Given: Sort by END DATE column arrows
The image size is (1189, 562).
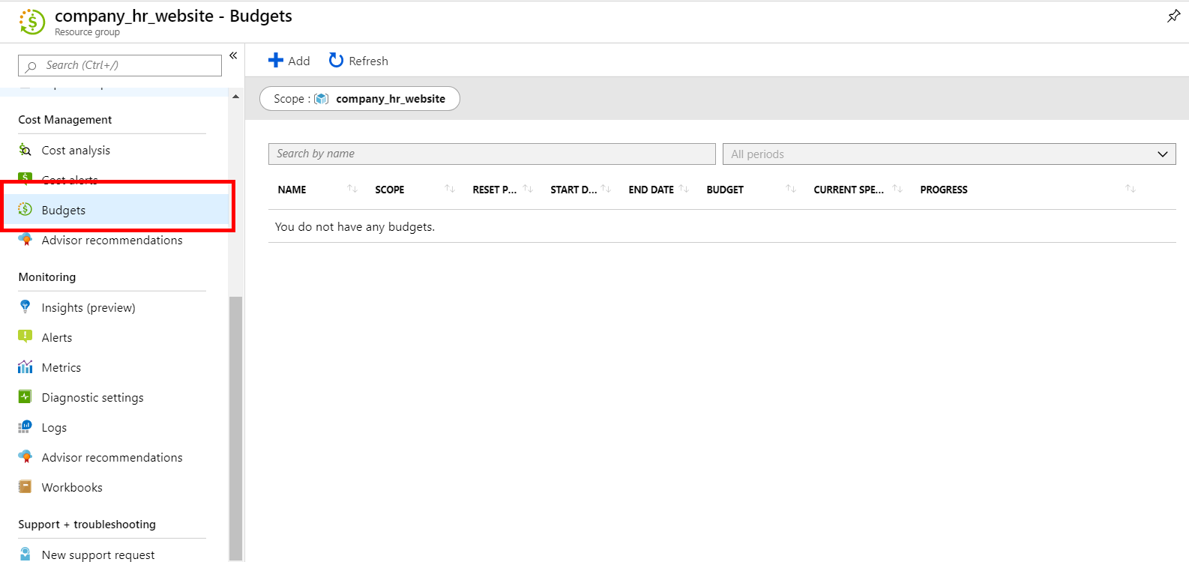Looking at the screenshot, I should (x=684, y=189).
